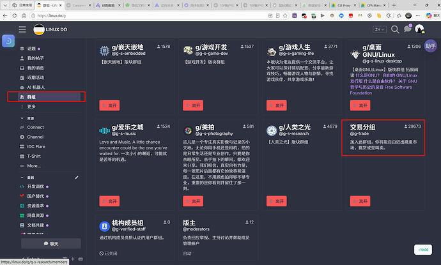Click the 机构成员组 blue badge avatar
This screenshot has height=265, width=441.
pos(104,226)
